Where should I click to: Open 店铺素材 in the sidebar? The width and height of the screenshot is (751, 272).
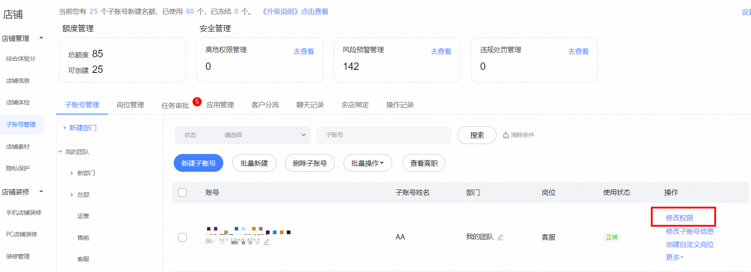point(18,147)
